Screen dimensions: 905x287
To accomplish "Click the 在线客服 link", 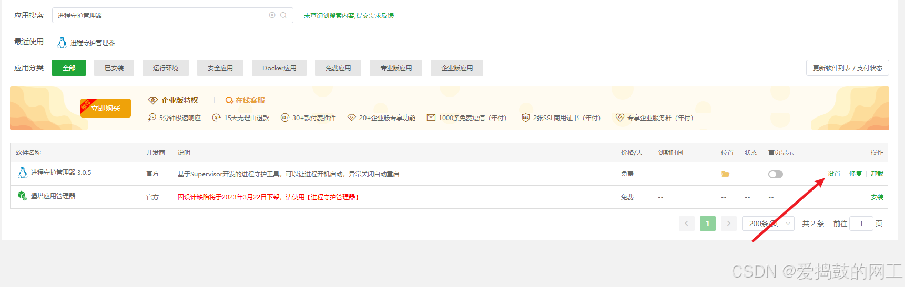I will click(x=250, y=100).
